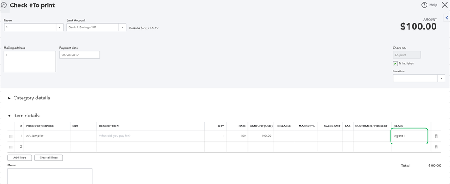Screen dimensions: 450x184
Task: Click the Help question mark icon
Action: pyautogui.click(x=424, y=5)
